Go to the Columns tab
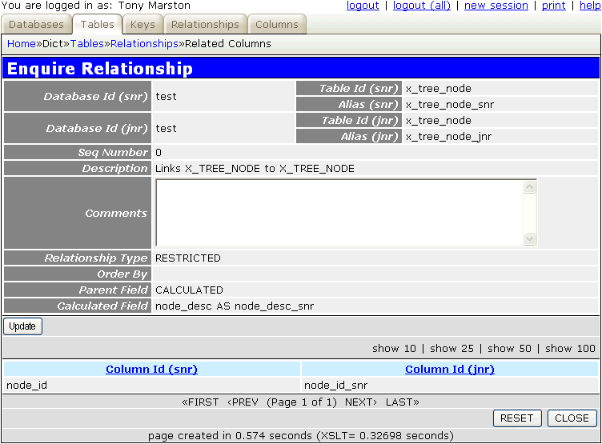This screenshot has height=444, width=602. (276, 25)
